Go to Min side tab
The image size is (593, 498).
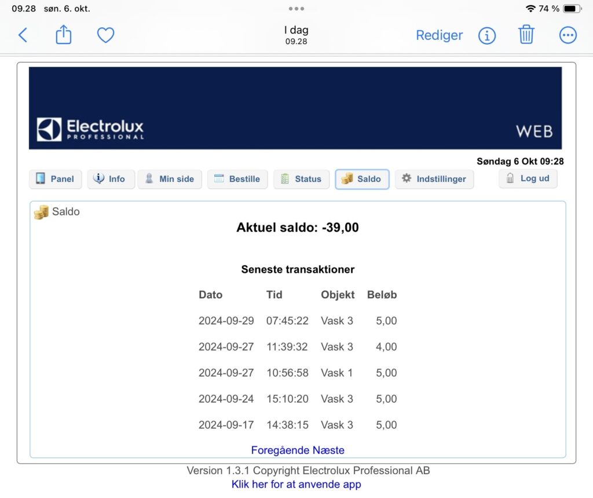tap(170, 179)
